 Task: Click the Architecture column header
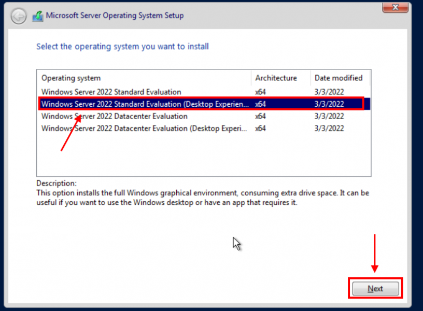pos(281,78)
